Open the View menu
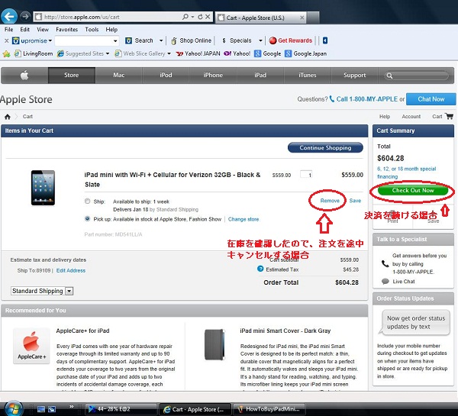 (x=43, y=30)
